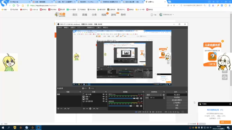Mute the 麦克风/Aux speaker icon
Image resolution: width=232 pixels, height=130 pixels.
click(x=137, y=98)
